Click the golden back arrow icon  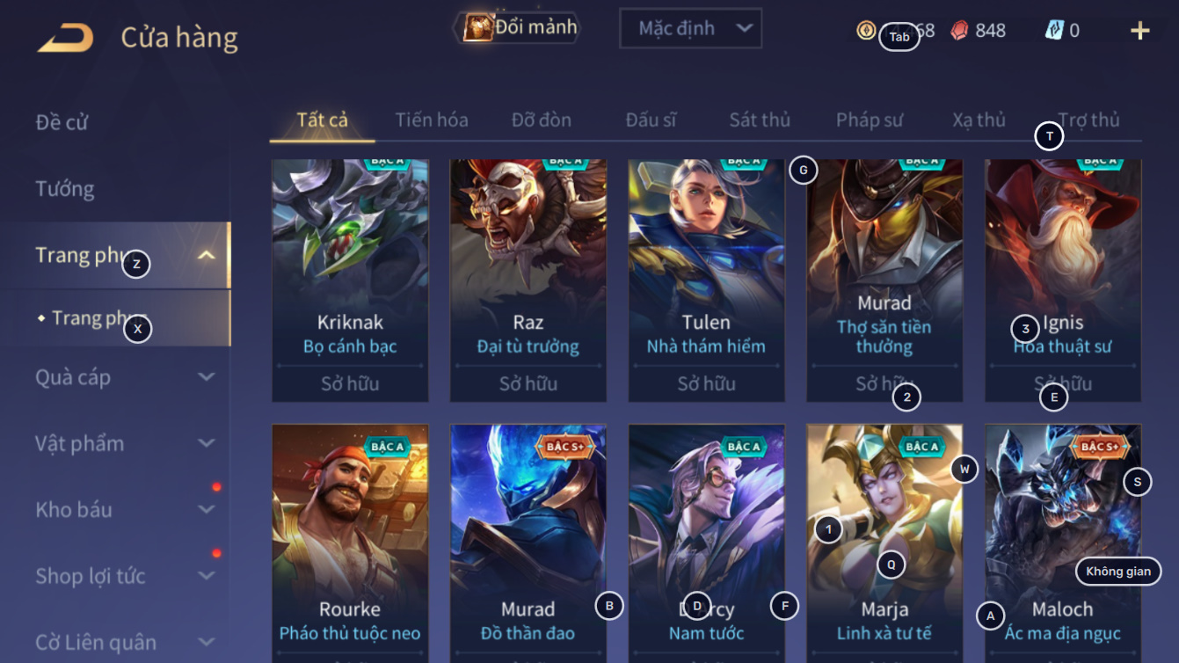(65, 38)
